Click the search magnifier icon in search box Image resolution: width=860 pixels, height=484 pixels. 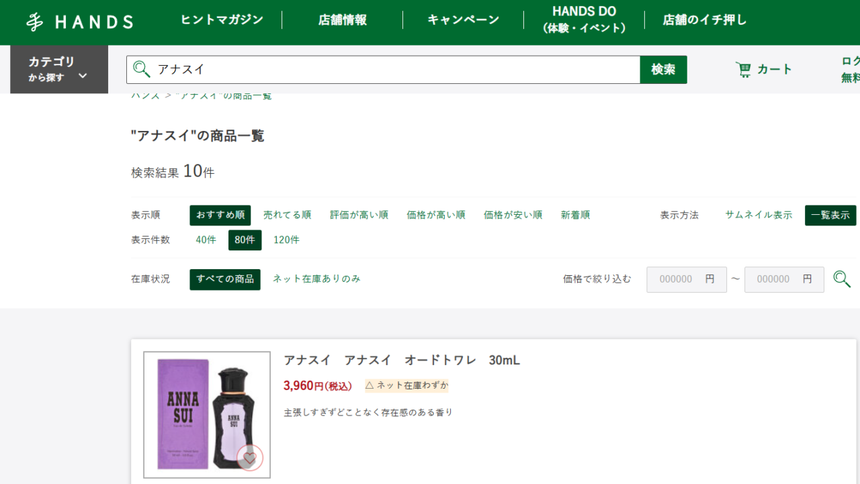(x=141, y=69)
